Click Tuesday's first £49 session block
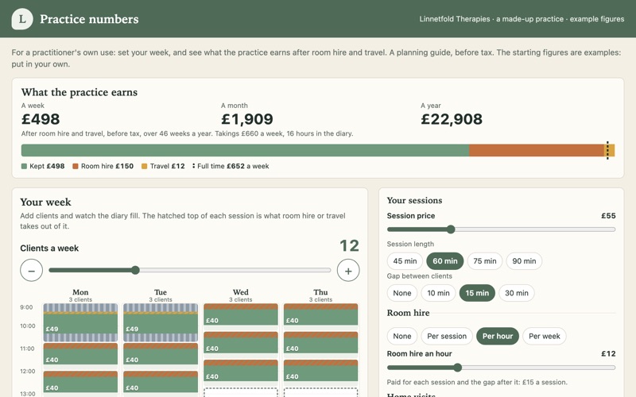The image size is (636, 397). tap(161, 322)
